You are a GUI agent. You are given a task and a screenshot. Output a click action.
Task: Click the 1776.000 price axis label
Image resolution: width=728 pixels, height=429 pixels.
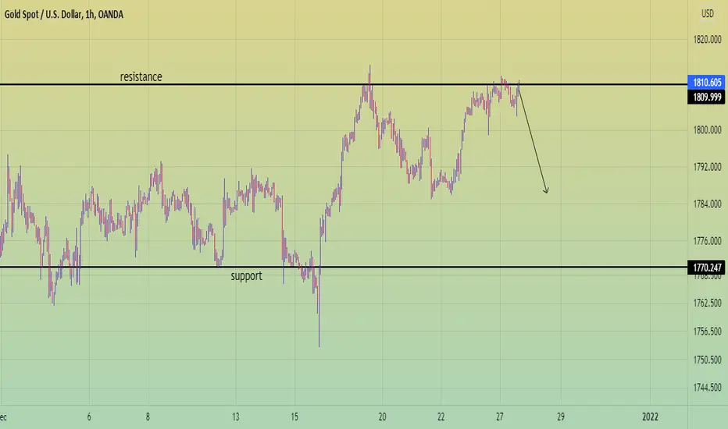click(707, 241)
